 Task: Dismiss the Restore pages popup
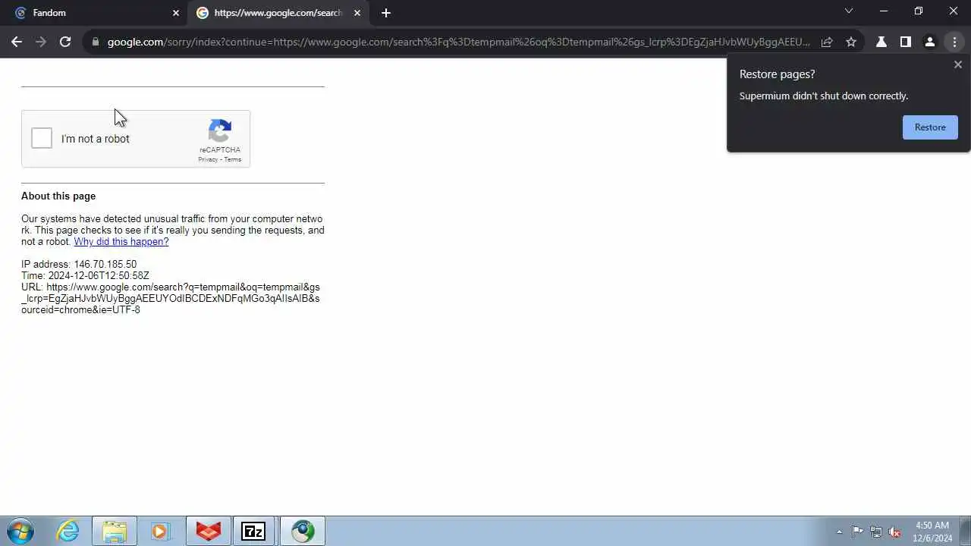pos(958,64)
